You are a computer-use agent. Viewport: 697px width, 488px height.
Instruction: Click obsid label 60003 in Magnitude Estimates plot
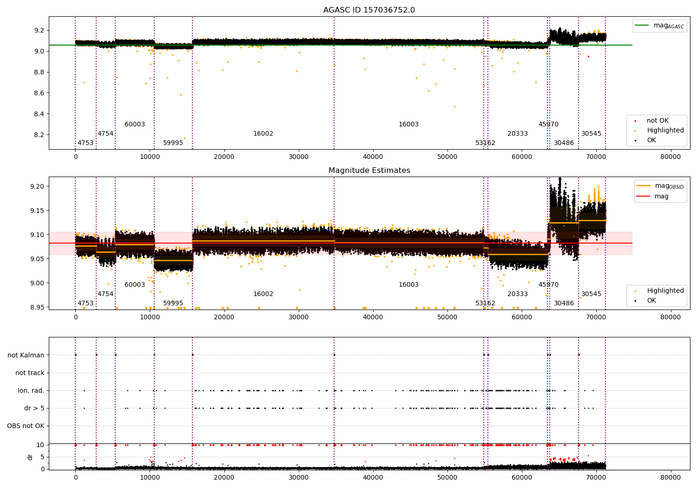coord(135,284)
